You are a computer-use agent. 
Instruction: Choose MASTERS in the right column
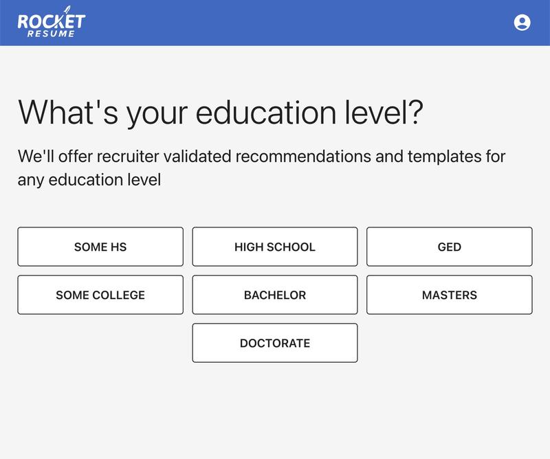click(449, 294)
